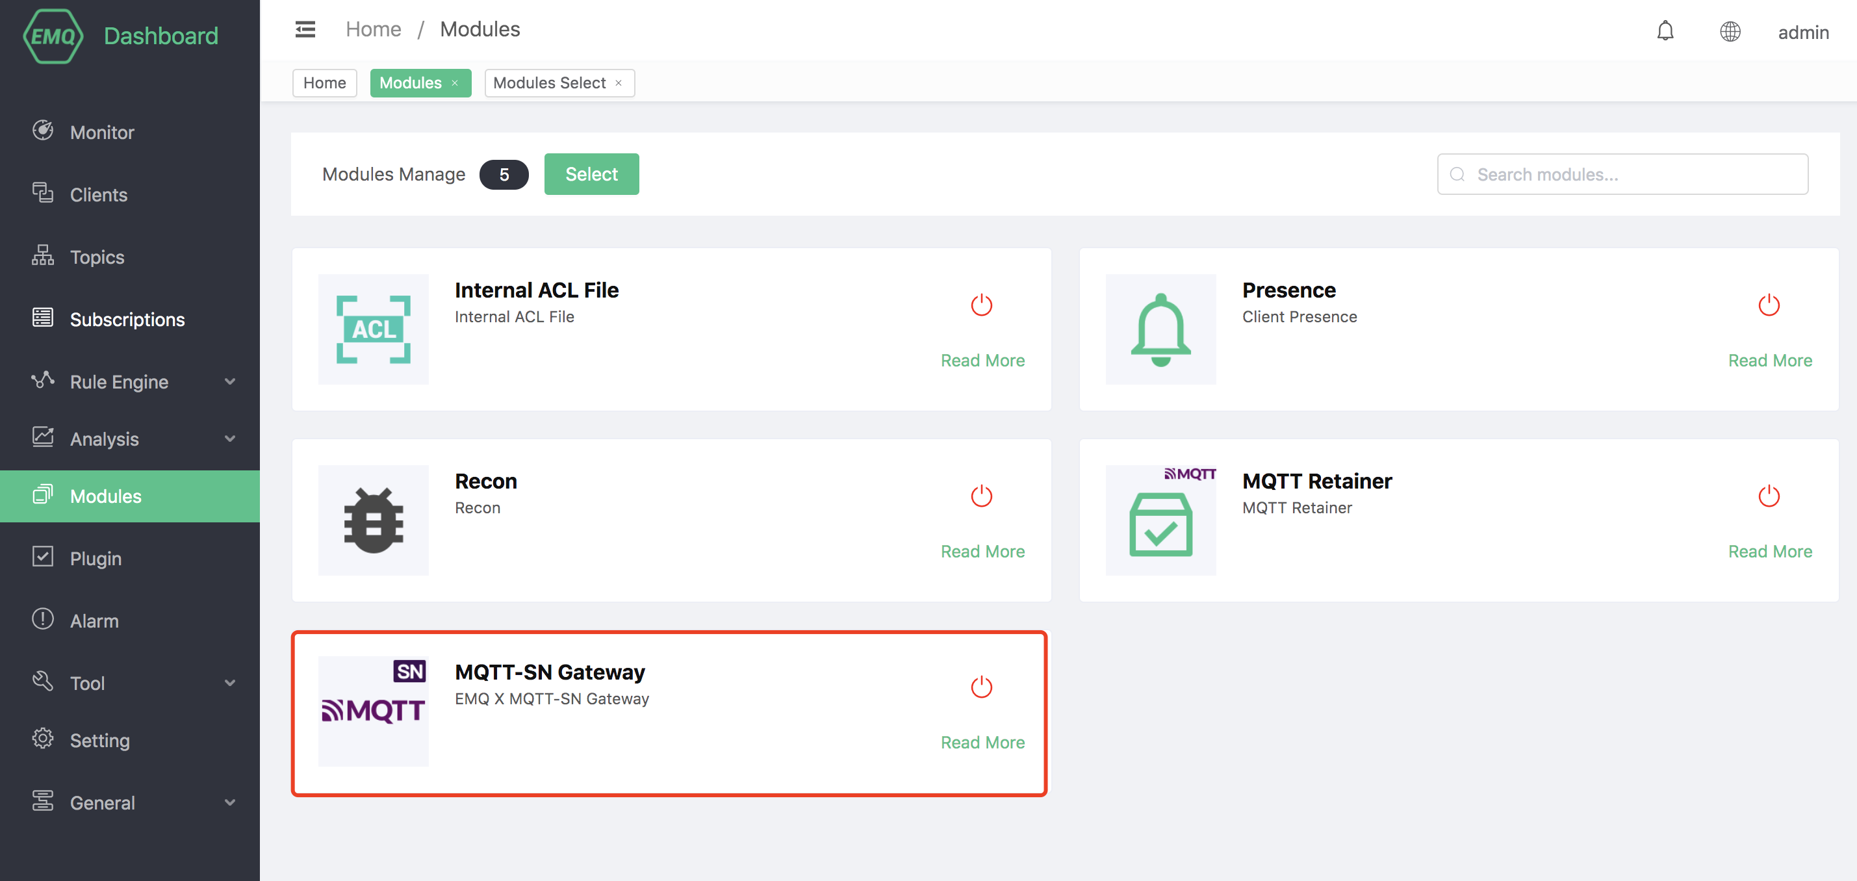This screenshot has width=1857, height=881.
Task: Click the Clients sidebar icon
Action: click(x=42, y=193)
